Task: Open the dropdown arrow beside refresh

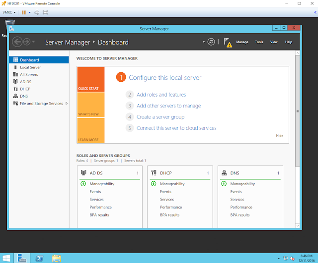Action: [x=204, y=42]
